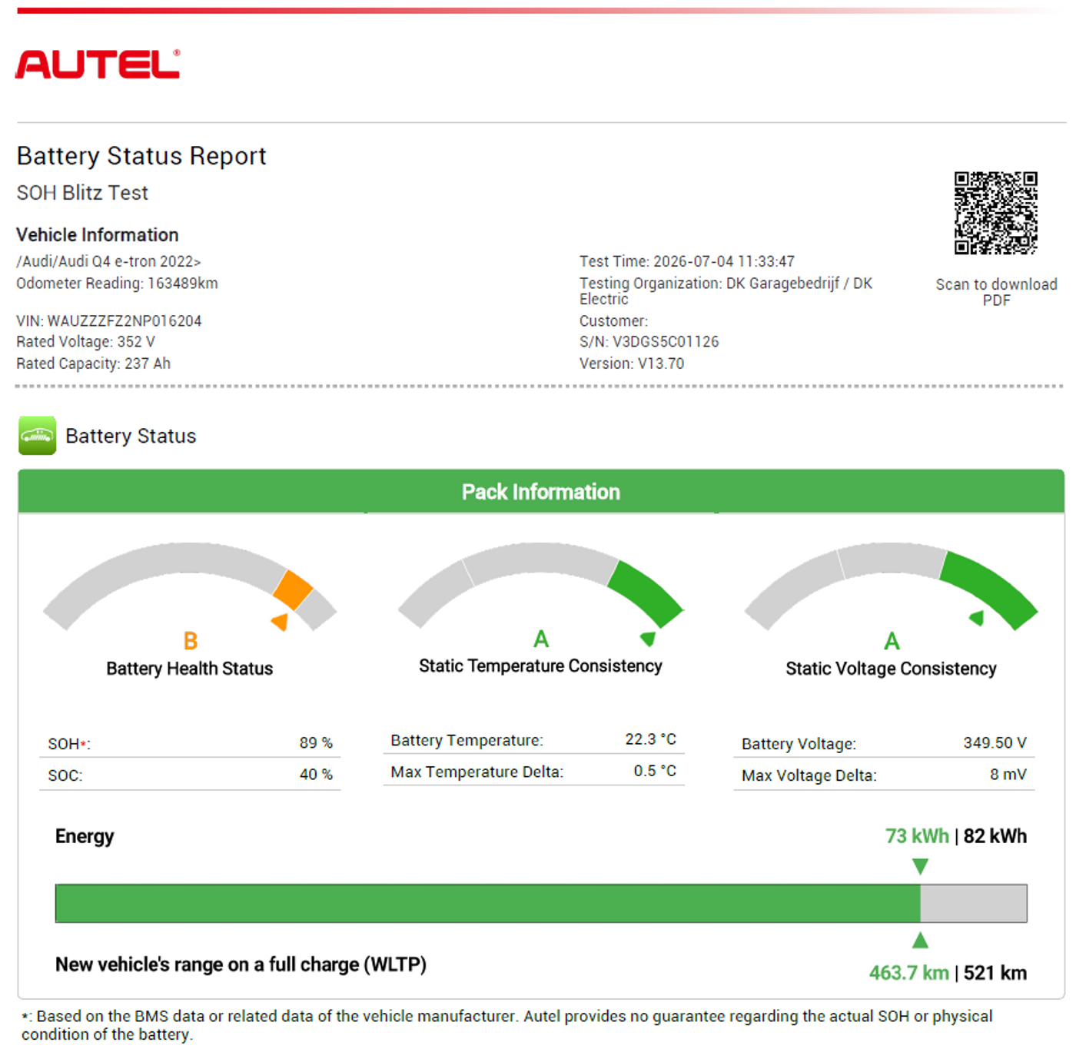
Task: Click the "Battery Voltage:" label
Action: 799,744
